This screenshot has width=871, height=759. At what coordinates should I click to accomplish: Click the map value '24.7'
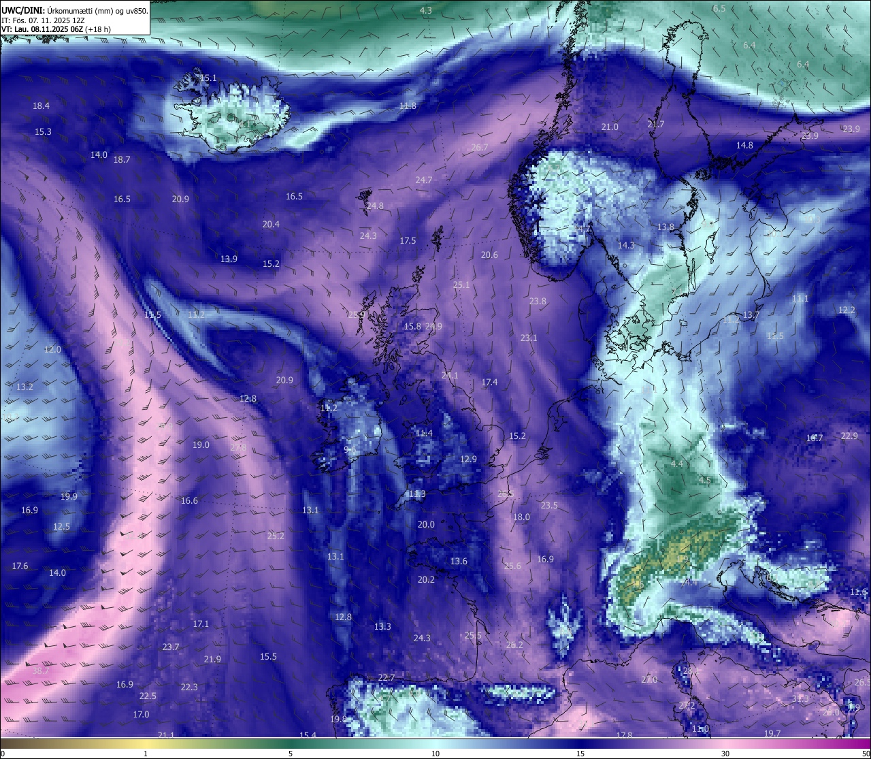point(424,180)
